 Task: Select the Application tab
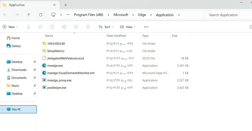pyautogui.click(x=30, y=5)
